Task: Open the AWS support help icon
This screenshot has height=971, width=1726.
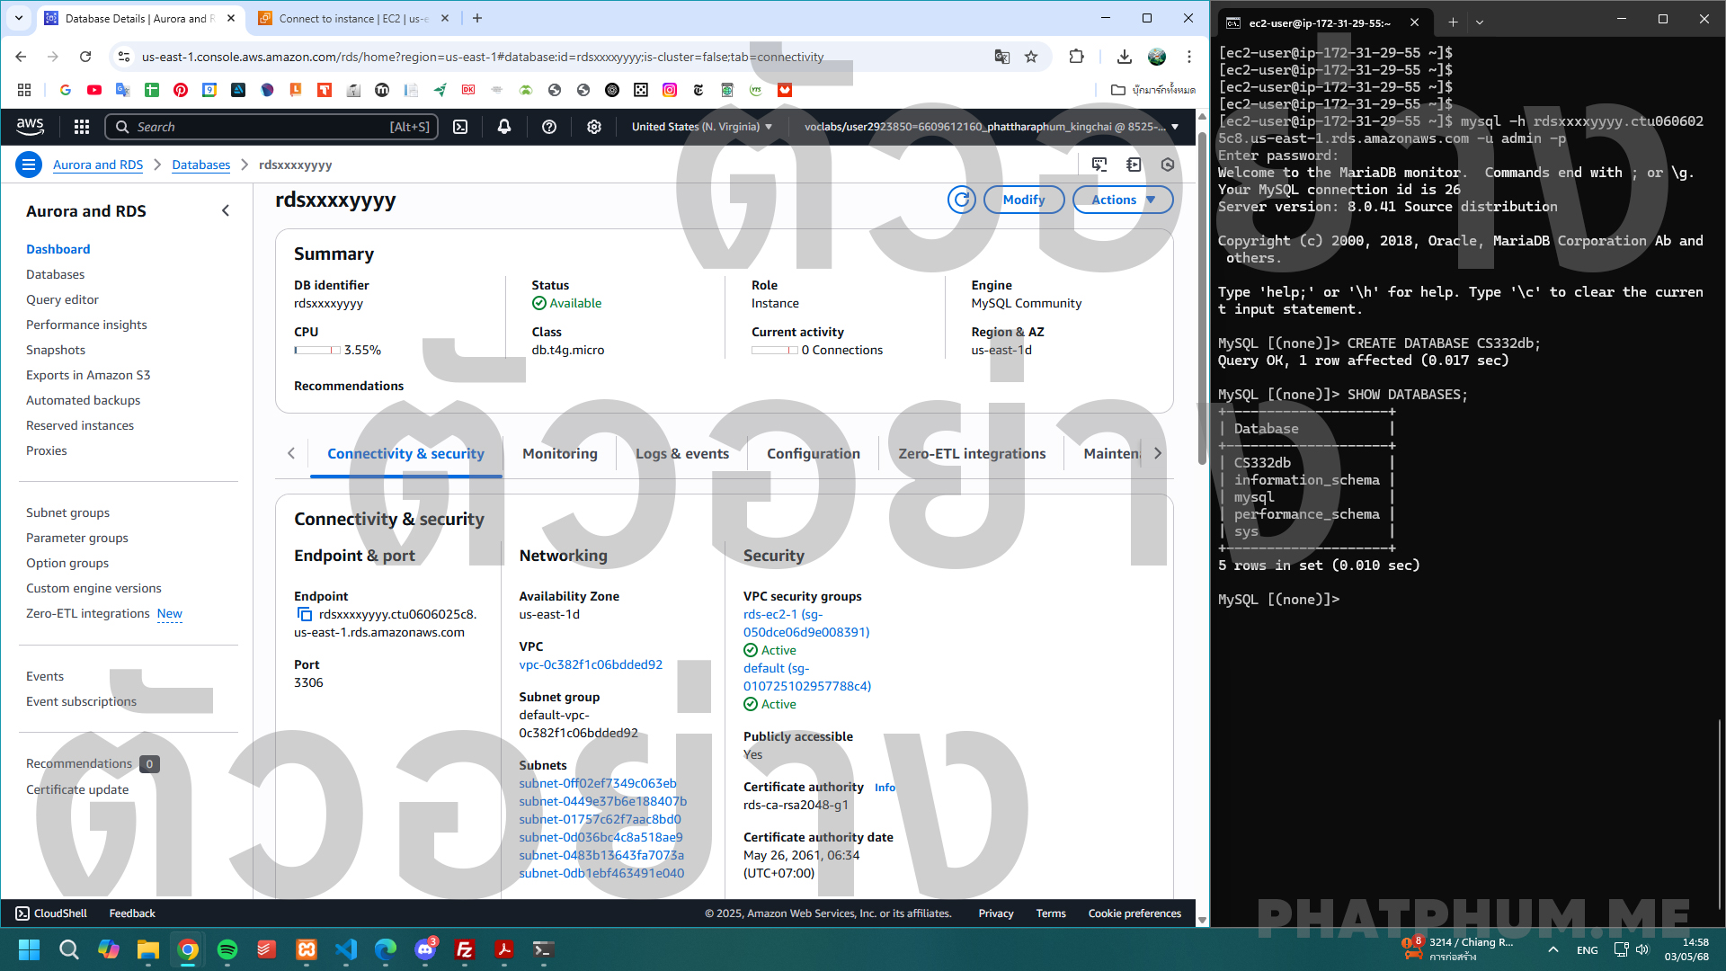Action: [549, 127]
